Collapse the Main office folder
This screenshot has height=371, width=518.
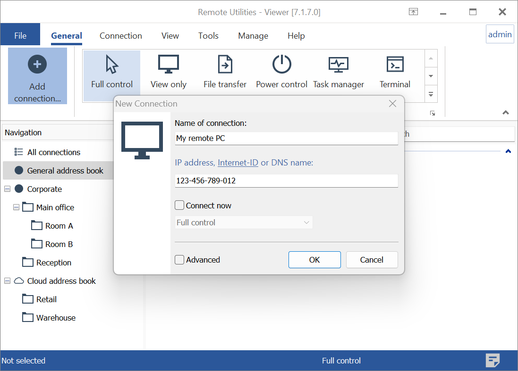coord(17,207)
